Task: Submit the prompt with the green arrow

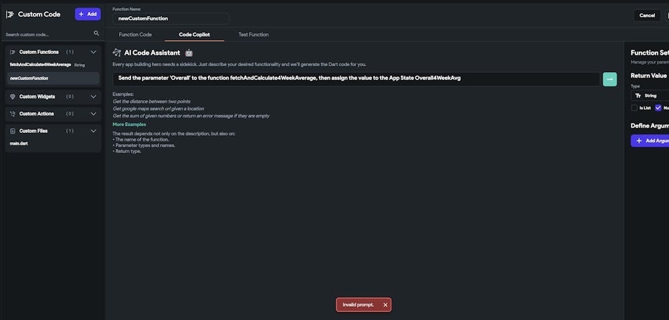Action: (609, 79)
